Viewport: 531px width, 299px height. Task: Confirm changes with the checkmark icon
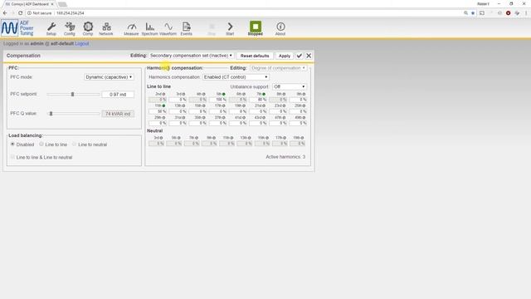(299, 56)
